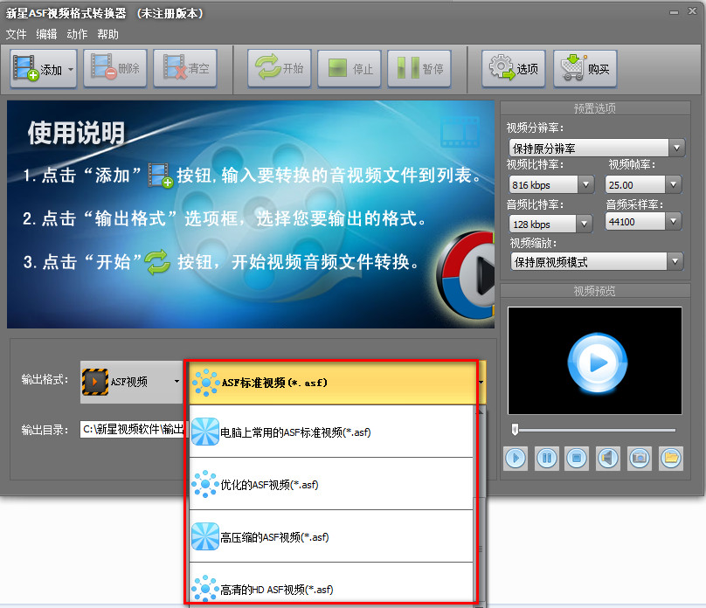The height and width of the screenshot is (608, 706).
Task: Choose 优化的ASF视频(*.asf) option
Action: pyautogui.click(x=331, y=484)
